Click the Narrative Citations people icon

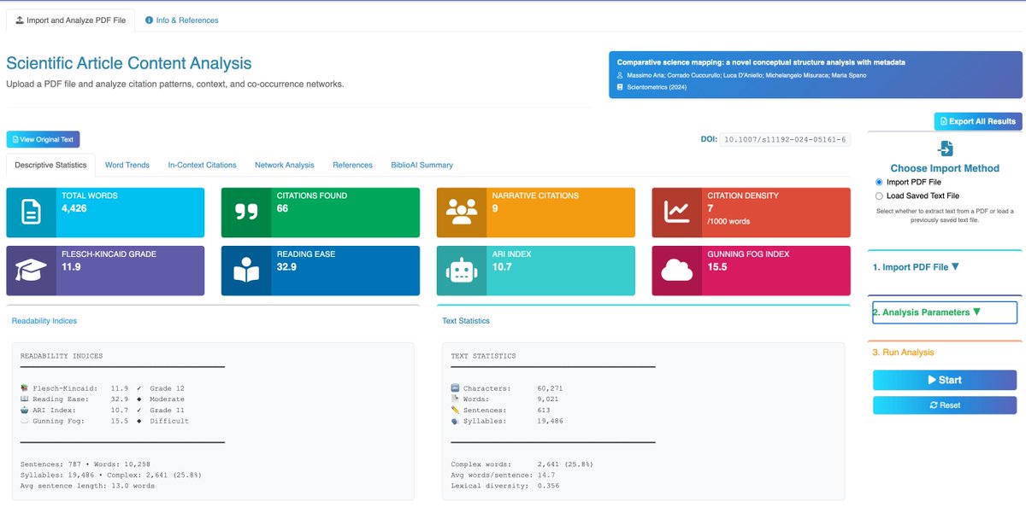(x=462, y=213)
